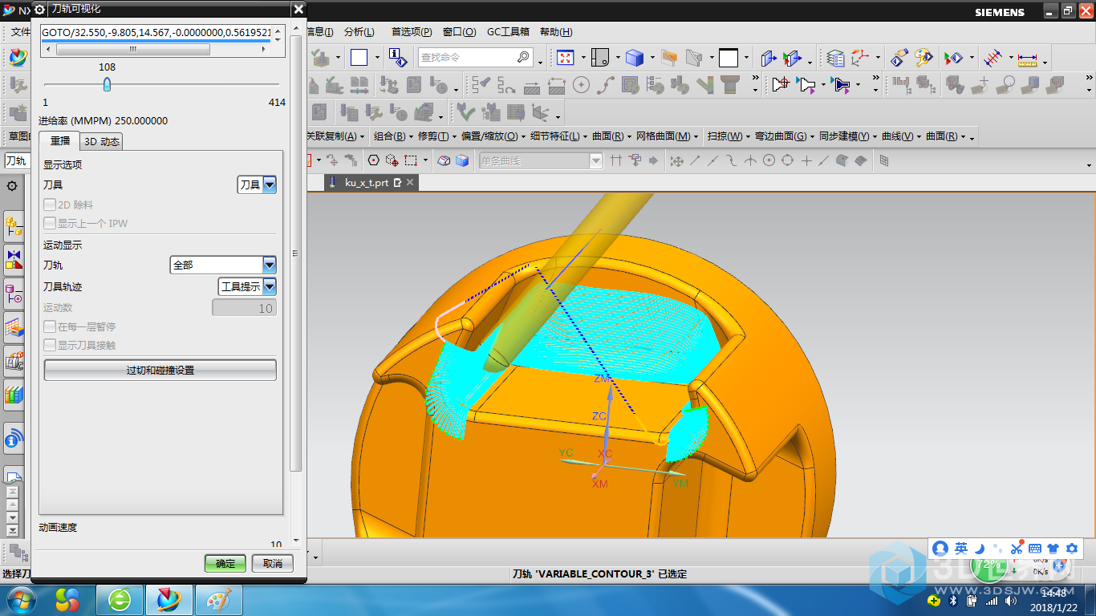Open the 刀轨 全部 dropdown
The image size is (1096, 616).
223,265
